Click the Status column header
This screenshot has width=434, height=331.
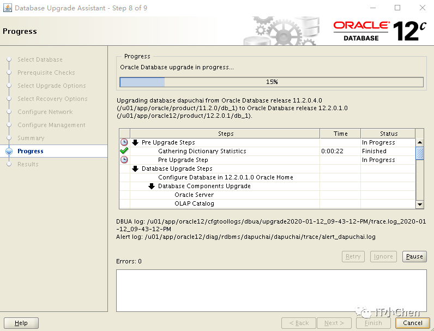pos(388,134)
